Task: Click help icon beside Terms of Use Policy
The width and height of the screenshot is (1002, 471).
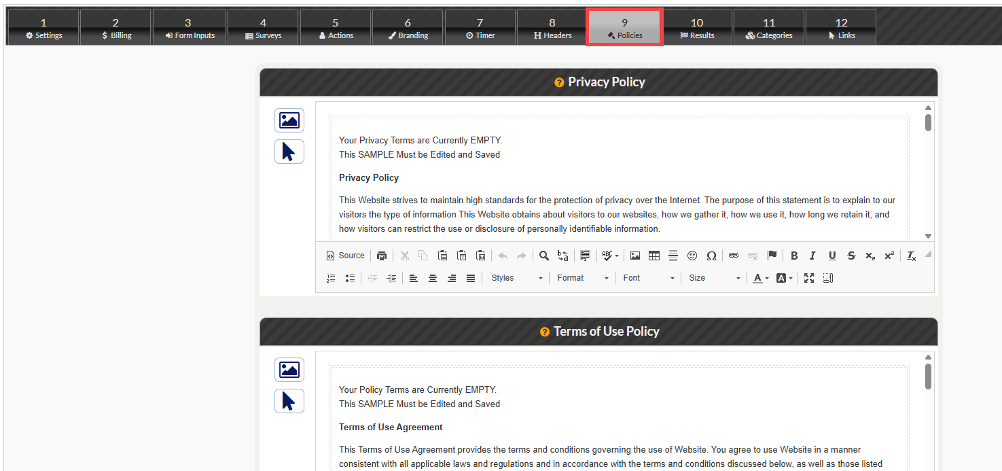Action: pyautogui.click(x=545, y=332)
